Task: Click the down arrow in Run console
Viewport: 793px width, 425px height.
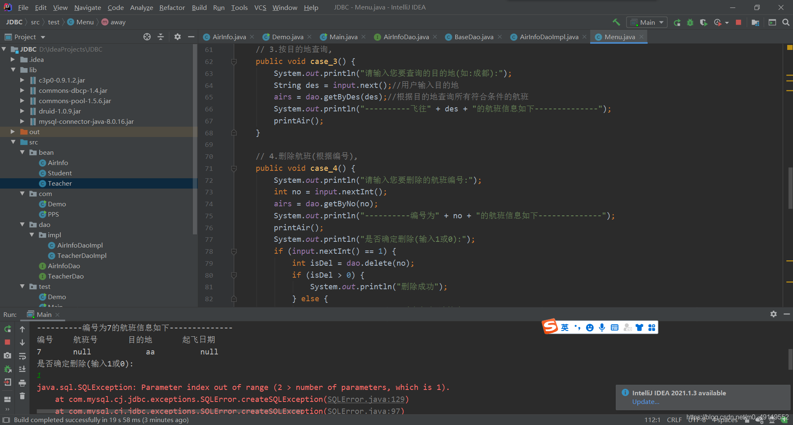Action: pos(22,342)
